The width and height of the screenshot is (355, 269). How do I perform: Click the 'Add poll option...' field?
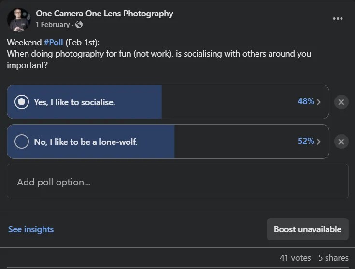click(x=177, y=182)
